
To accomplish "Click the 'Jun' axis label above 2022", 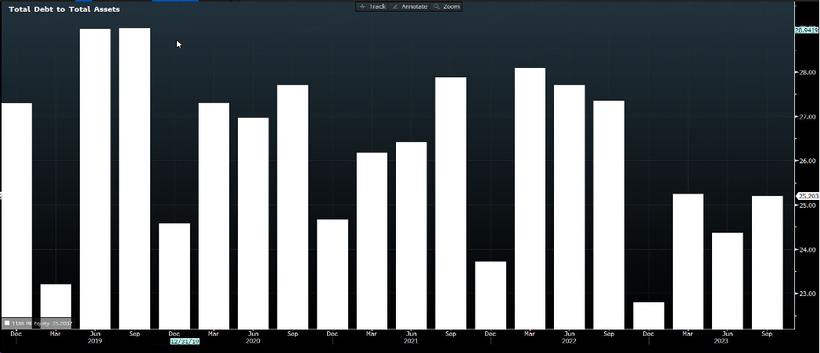I will coord(570,333).
